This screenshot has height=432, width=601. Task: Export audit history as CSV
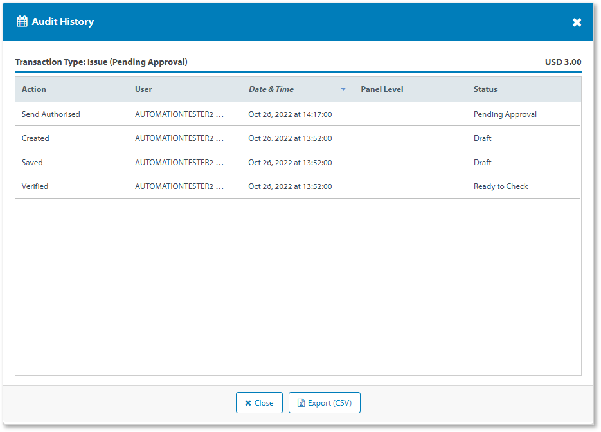pyautogui.click(x=325, y=403)
